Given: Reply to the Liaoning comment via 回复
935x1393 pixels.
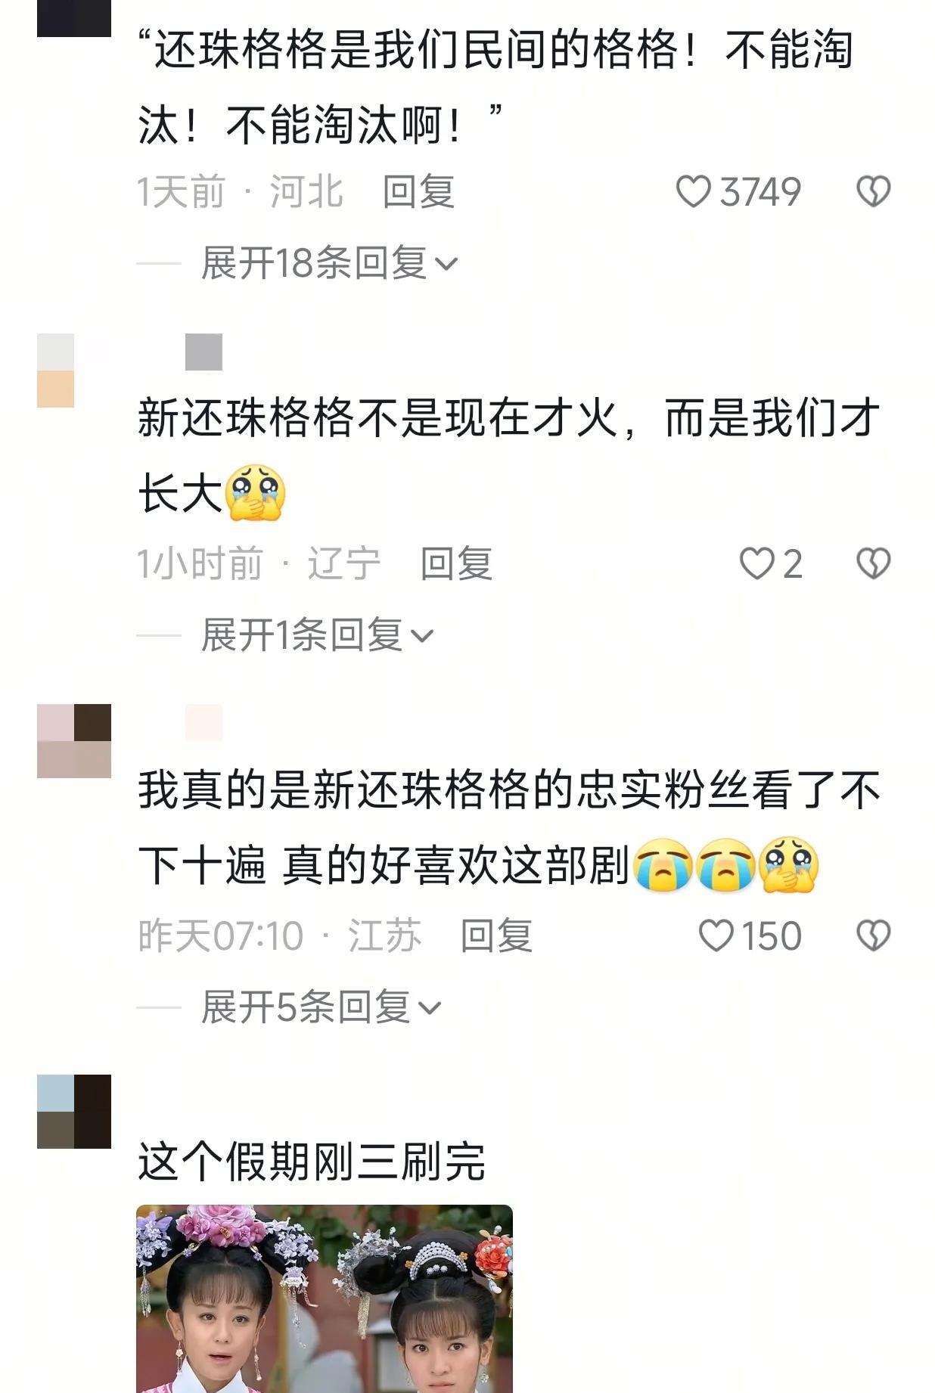Looking at the screenshot, I should 456,564.
